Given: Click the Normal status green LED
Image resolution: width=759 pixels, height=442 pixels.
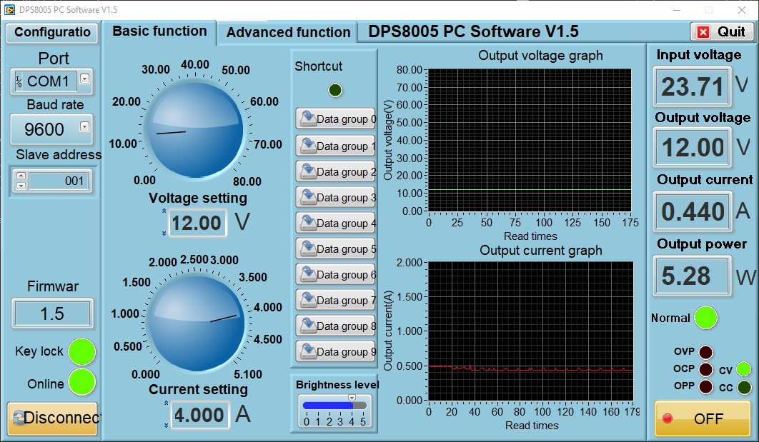Looking at the screenshot, I should pyautogui.click(x=705, y=318).
